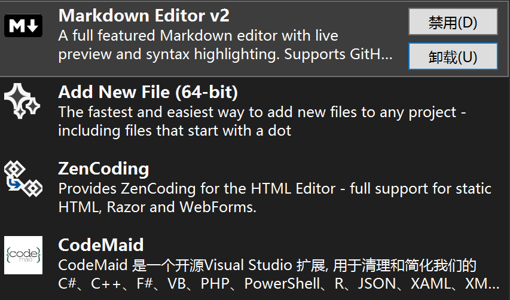This screenshot has width=510, height=300.
Task: Click "Provides ZenCoding for the HTML Editor" line
Action: [x=274, y=188]
